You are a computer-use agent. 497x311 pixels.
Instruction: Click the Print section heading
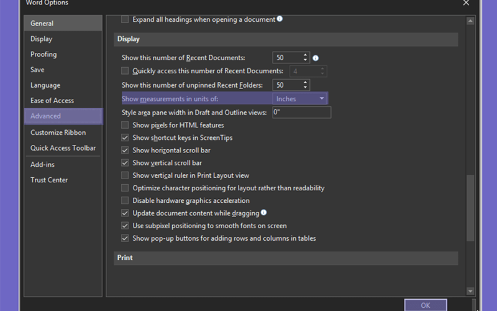286,258
